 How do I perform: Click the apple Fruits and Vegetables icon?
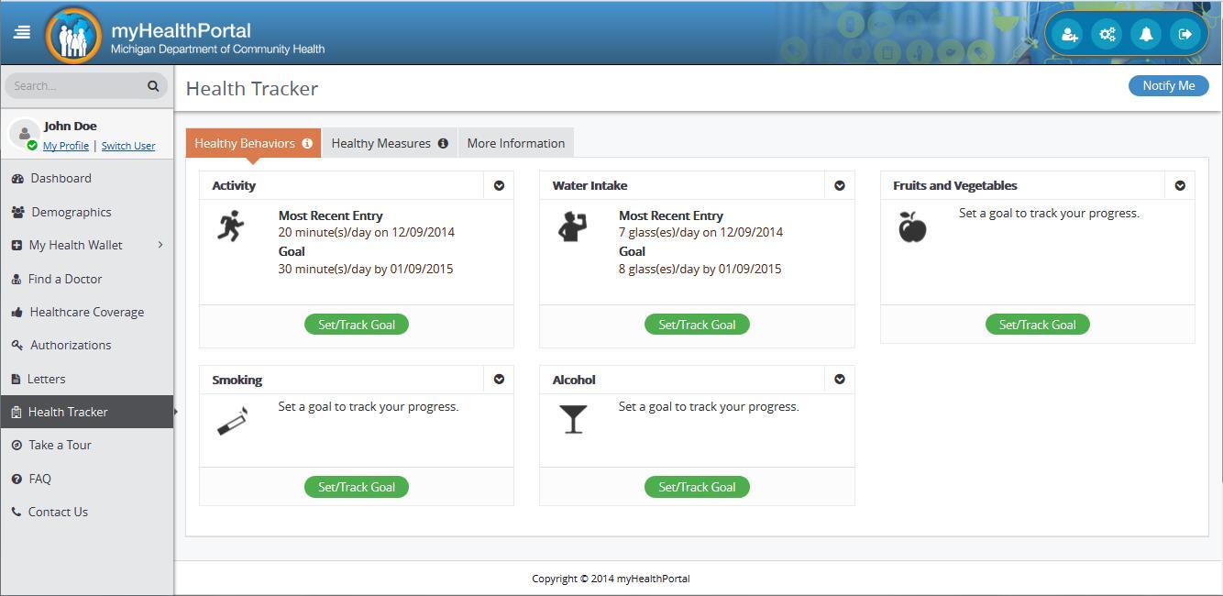click(912, 226)
